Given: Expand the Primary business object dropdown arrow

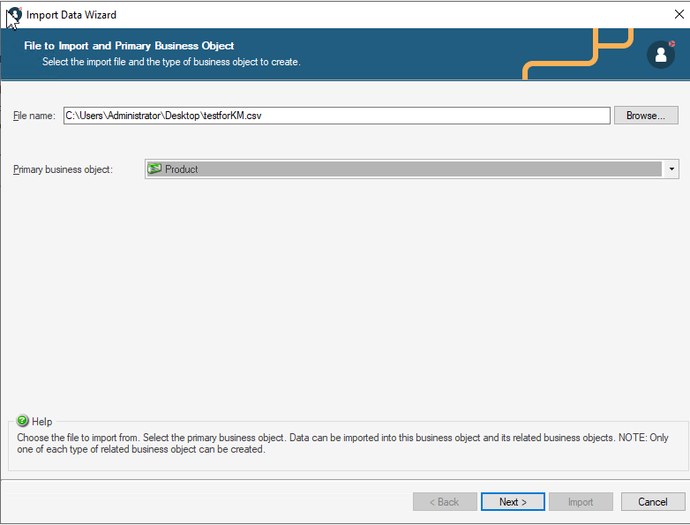Looking at the screenshot, I should (671, 169).
